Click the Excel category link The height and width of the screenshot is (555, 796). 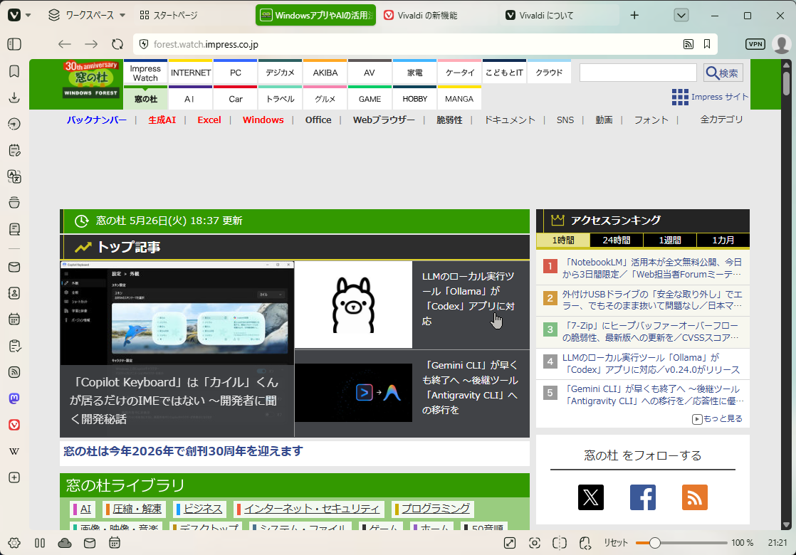click(209, 120)
